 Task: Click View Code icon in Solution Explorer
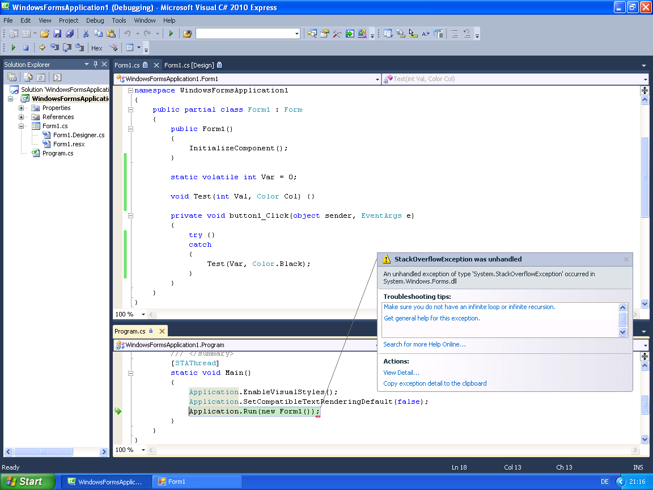click(57, 78)
